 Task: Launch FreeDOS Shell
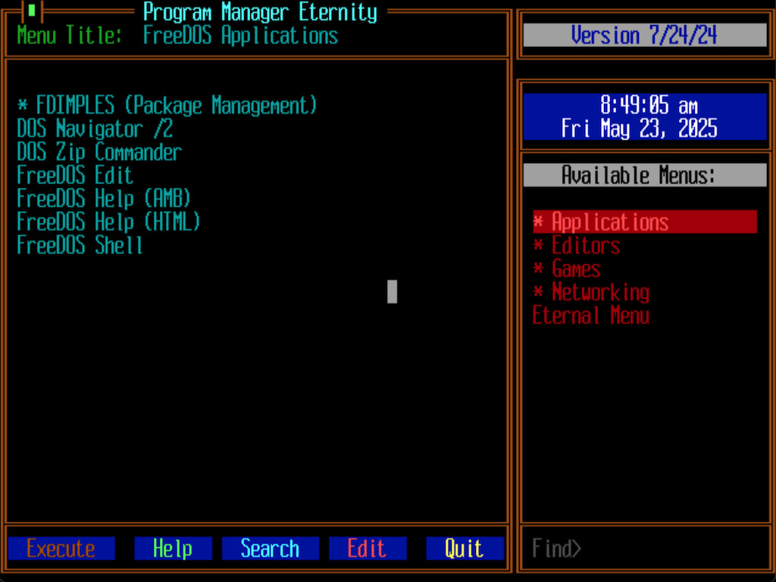point(80,246)
